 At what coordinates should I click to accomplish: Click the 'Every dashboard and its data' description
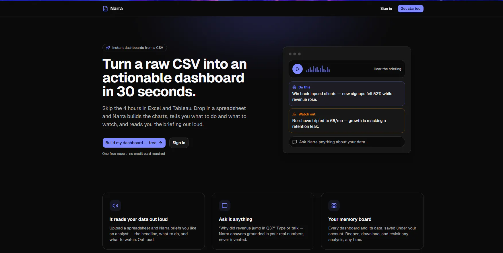pyautogui.click(x=372, y=234)
